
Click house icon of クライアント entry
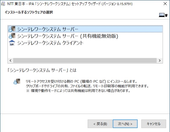[12, 43]
